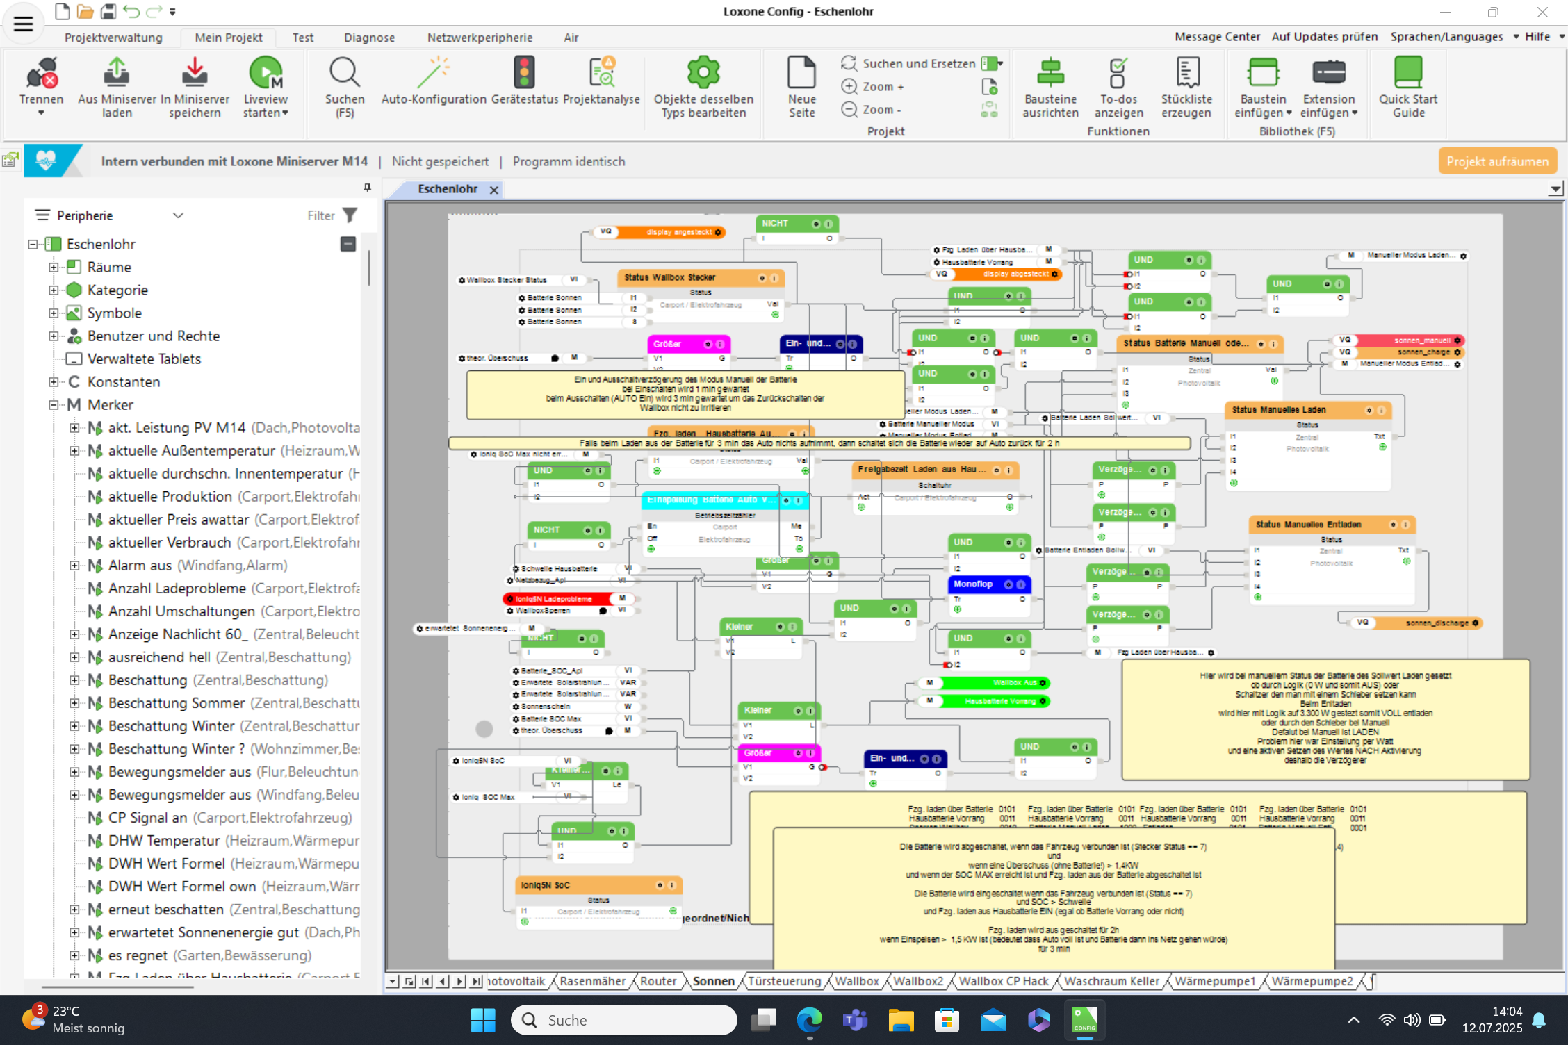
Task: Open the Filter funnel in Peripherie panel
Action: click(x=350, y=215)
